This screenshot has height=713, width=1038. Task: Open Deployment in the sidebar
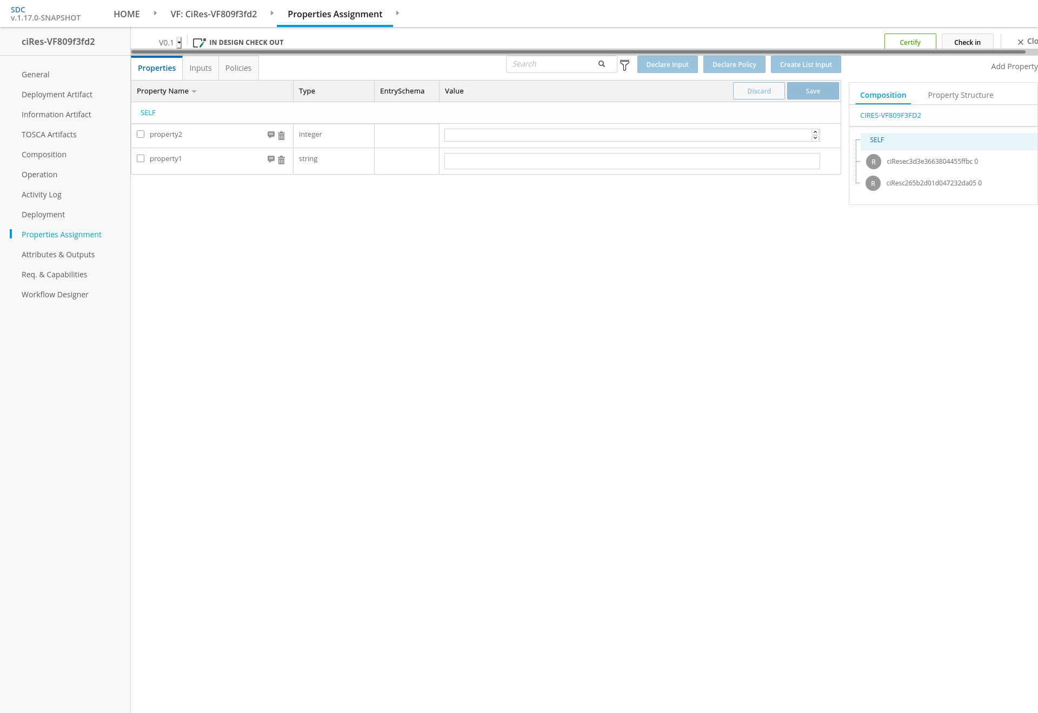click(43, 215)
